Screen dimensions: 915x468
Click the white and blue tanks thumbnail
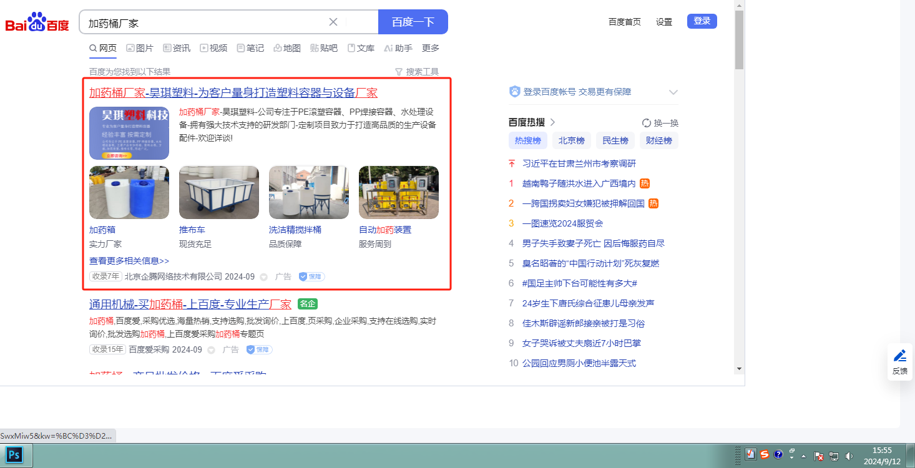pos(129,192)
